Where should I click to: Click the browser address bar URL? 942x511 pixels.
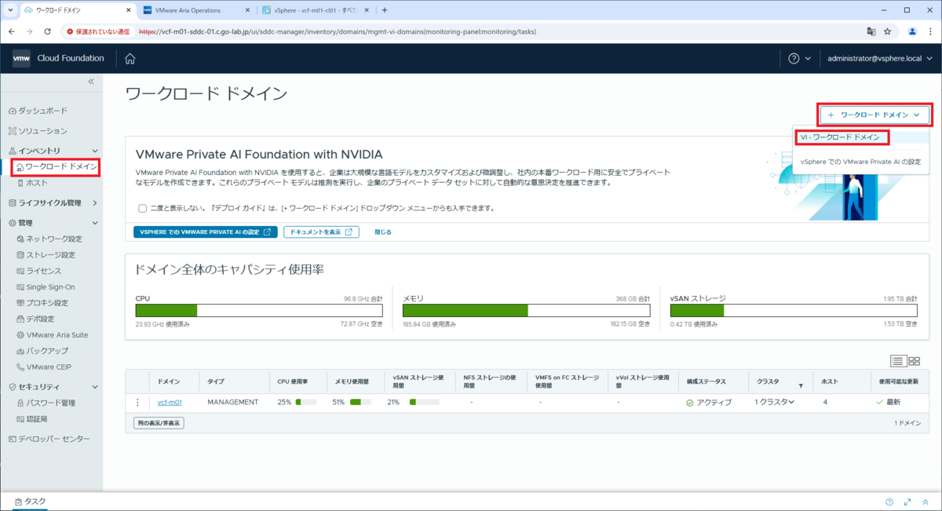click(x=338, y=32)
